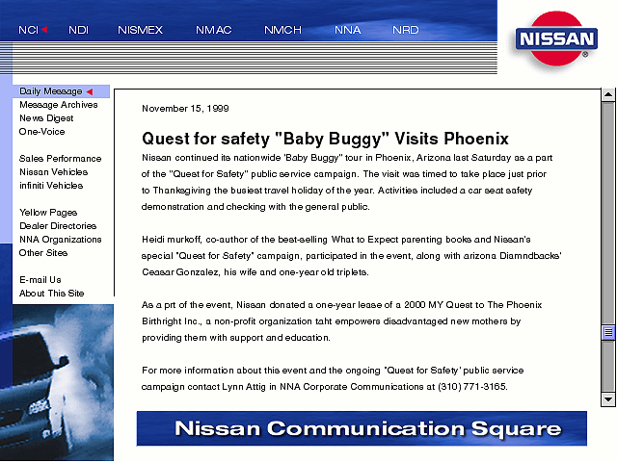The image size is (617, 462).
Task: Click the scrollbar track above the thumb
Action: [608, 214]
